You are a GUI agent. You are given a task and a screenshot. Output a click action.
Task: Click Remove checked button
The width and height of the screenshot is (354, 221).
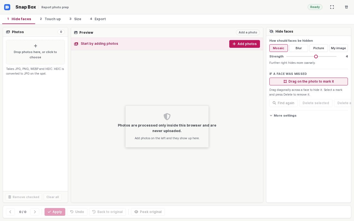24,197
